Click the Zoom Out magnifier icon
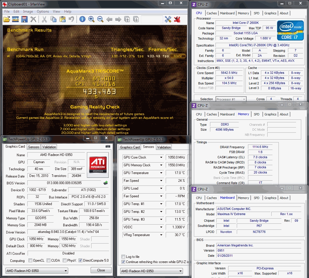The image size is (309, 278). point(100,19)
